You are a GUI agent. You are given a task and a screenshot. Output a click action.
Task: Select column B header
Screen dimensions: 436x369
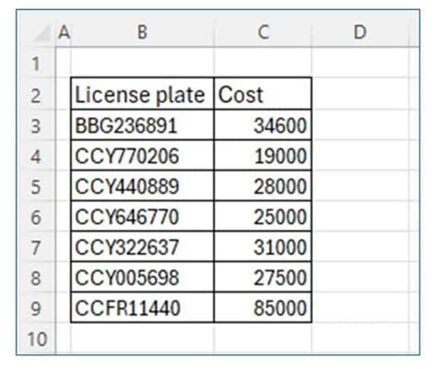point(143,32)
